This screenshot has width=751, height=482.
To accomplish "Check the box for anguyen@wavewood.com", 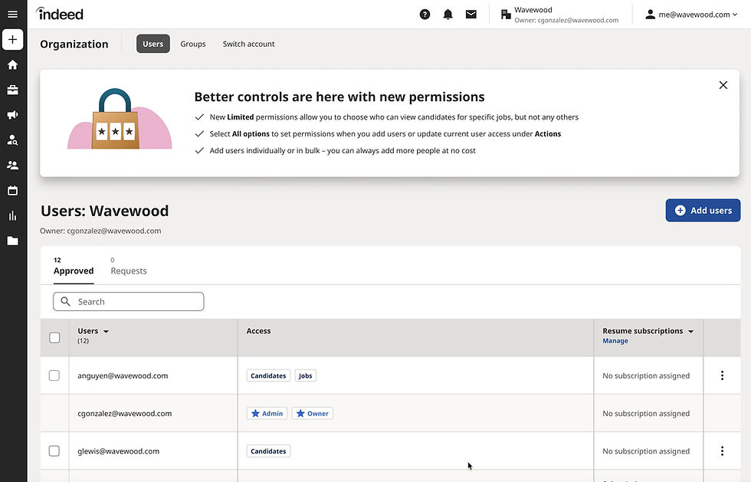I will click(54, 375).
